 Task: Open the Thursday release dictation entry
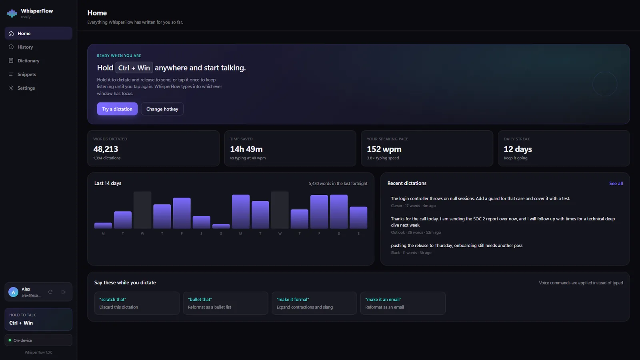click(x=505, y=249)
